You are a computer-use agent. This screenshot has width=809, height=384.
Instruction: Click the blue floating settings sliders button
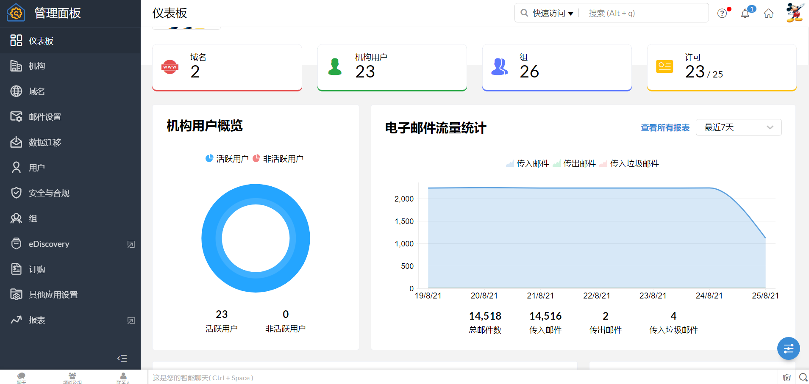(788, 348)
